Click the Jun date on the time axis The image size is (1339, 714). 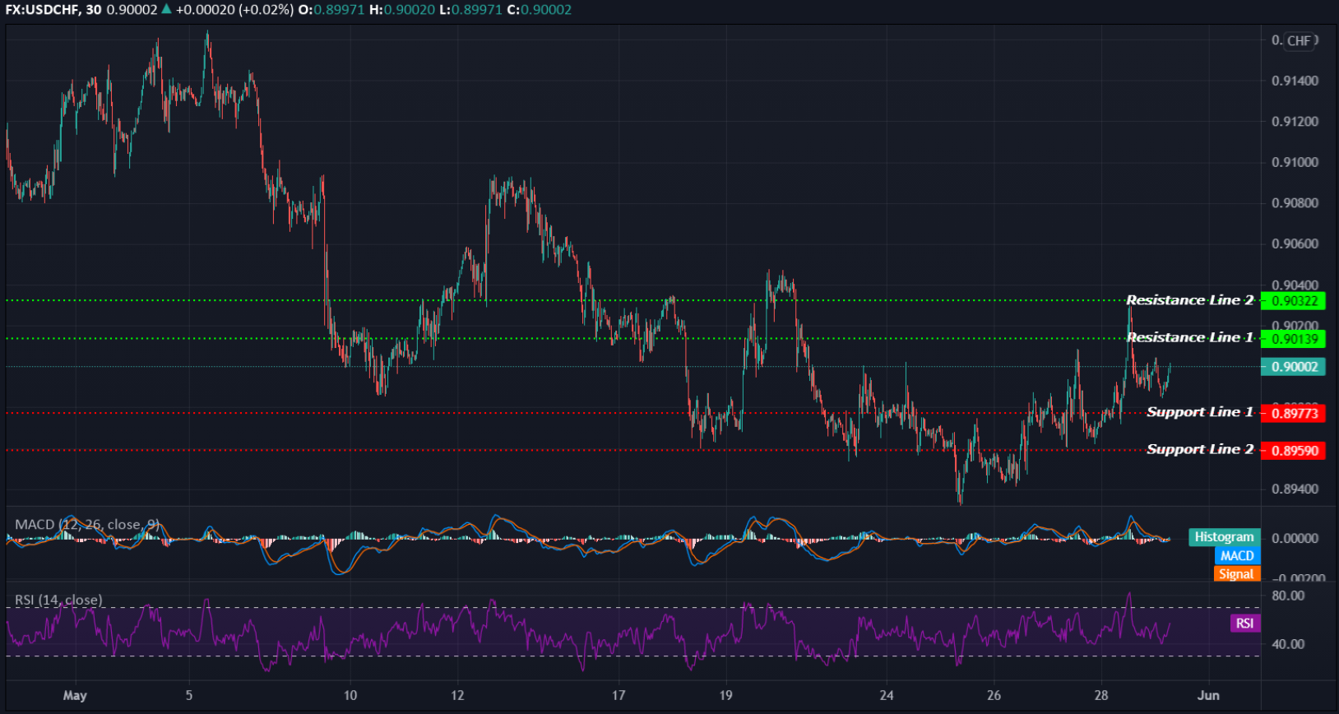tap(1208, 696)
